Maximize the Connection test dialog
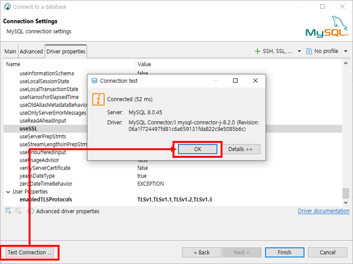The height and width of the screenshot is (264, 353). (235, 81)
